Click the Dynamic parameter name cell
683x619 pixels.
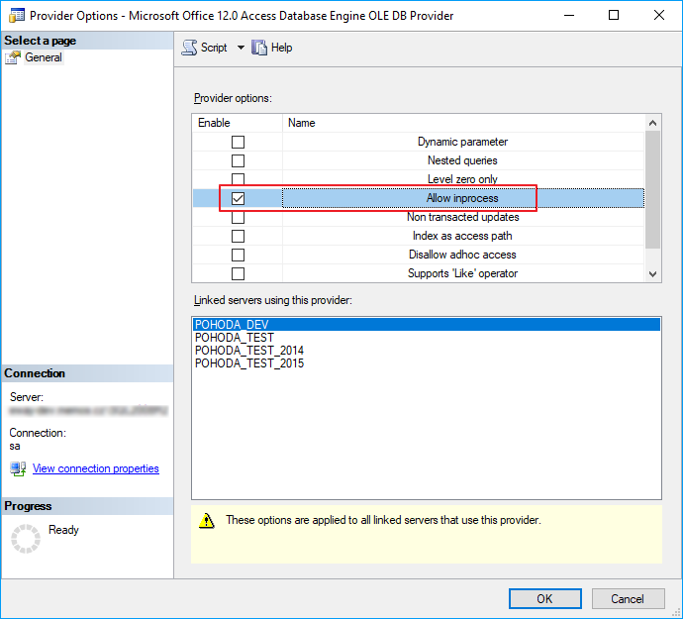tap(462, 142)
